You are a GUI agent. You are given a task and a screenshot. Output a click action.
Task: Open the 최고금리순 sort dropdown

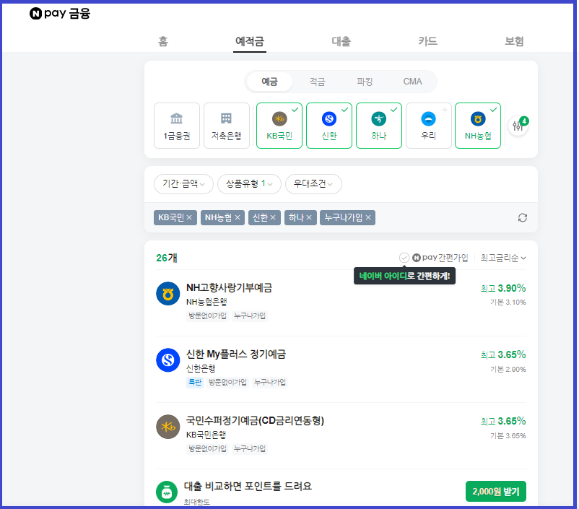[503, 258]
